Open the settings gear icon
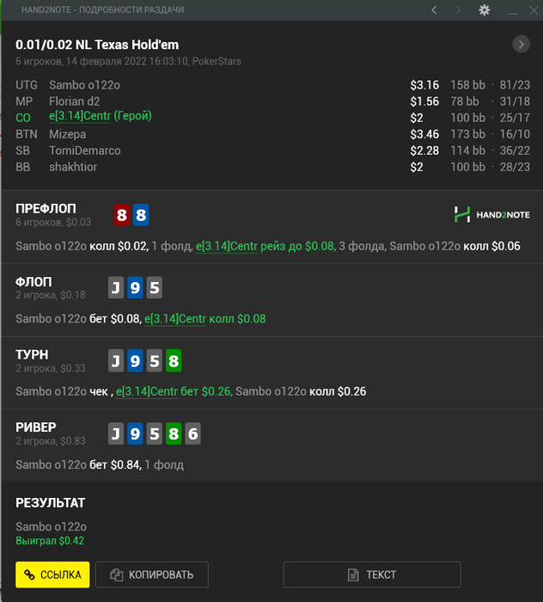 point(484,9)
